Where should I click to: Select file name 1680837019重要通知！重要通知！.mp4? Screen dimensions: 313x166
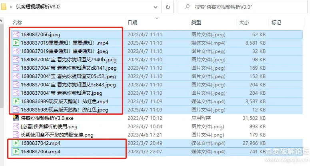pos(65,43)
